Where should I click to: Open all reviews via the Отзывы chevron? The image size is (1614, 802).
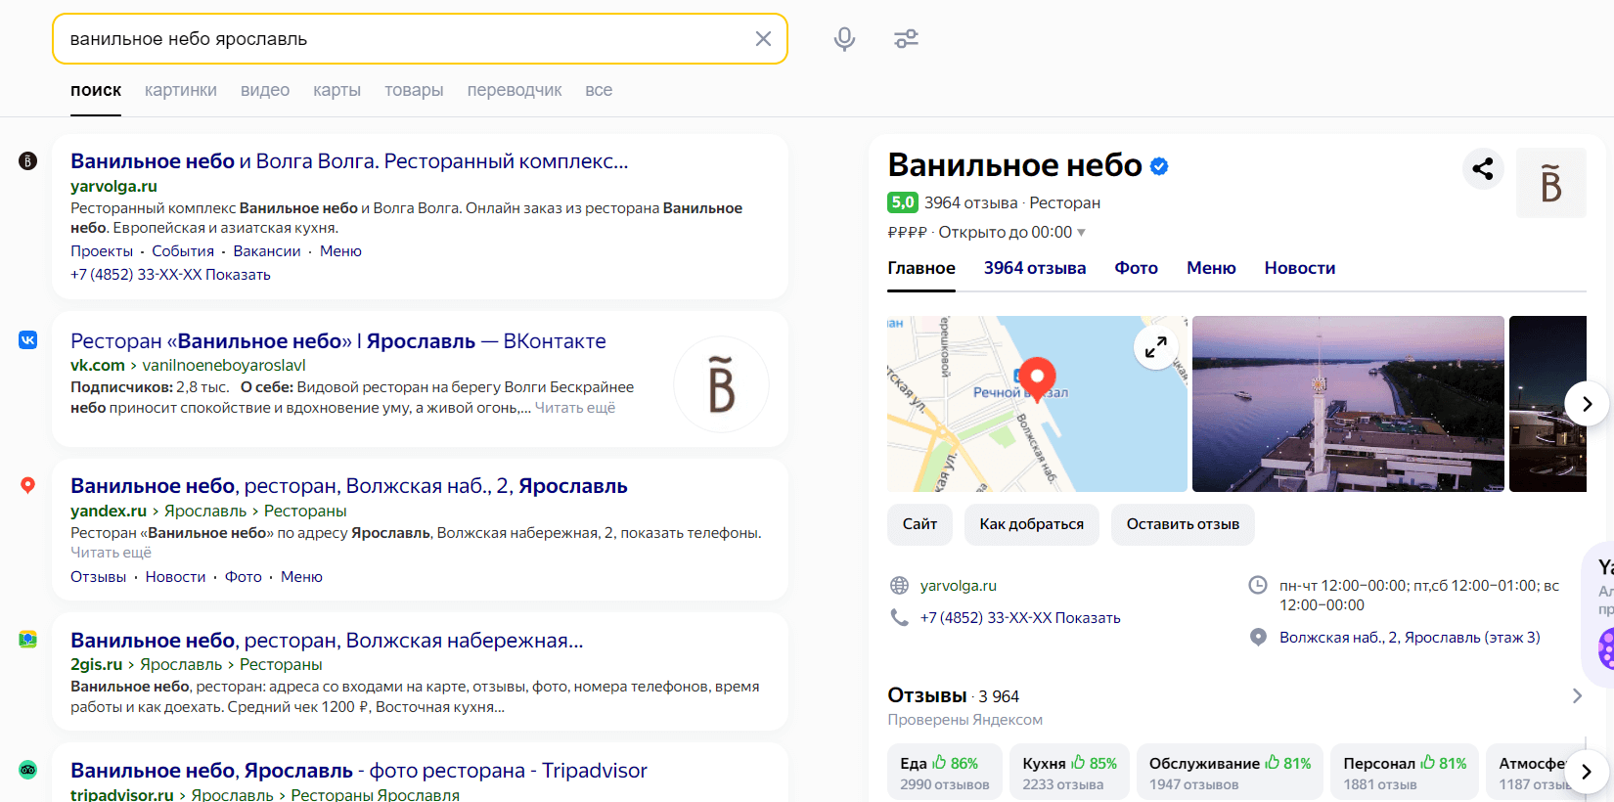1577,695
